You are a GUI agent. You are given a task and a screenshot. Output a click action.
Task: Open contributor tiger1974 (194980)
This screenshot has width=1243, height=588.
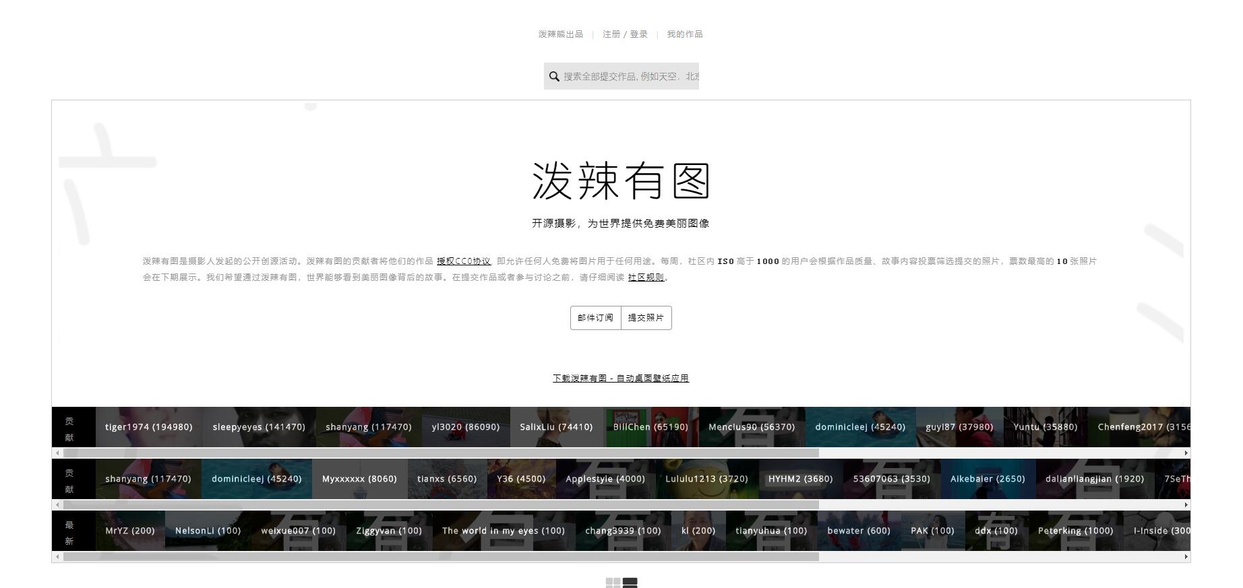pos(149,427)
